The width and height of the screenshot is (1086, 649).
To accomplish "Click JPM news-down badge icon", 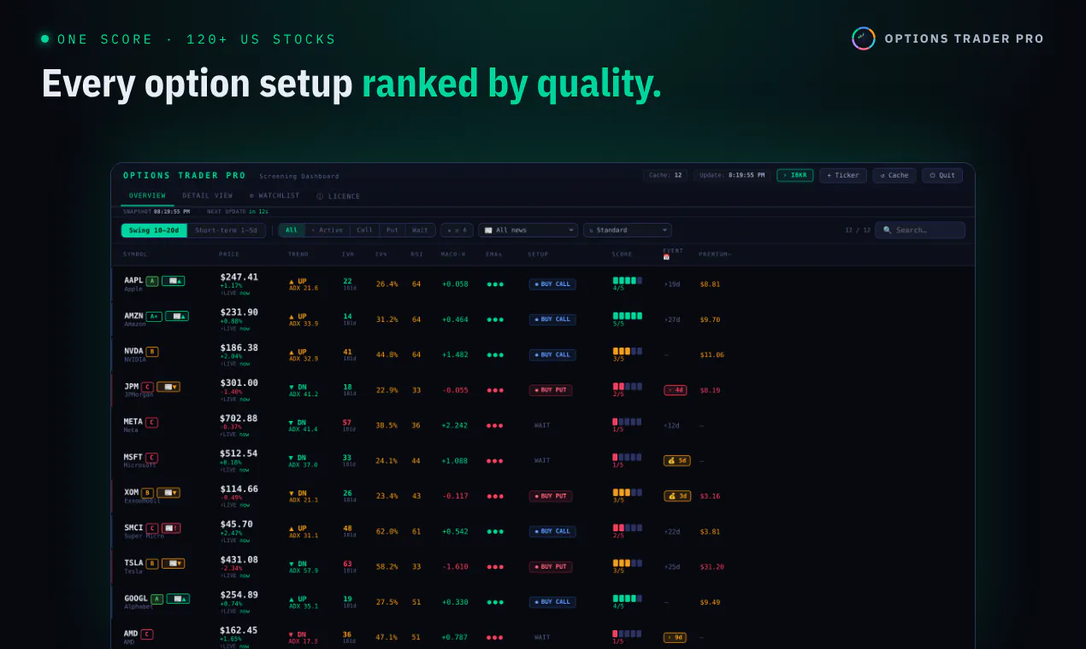I will [168, 387].
